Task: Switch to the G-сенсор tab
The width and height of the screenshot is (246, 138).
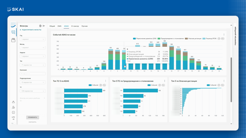Action: click(75, 26)
